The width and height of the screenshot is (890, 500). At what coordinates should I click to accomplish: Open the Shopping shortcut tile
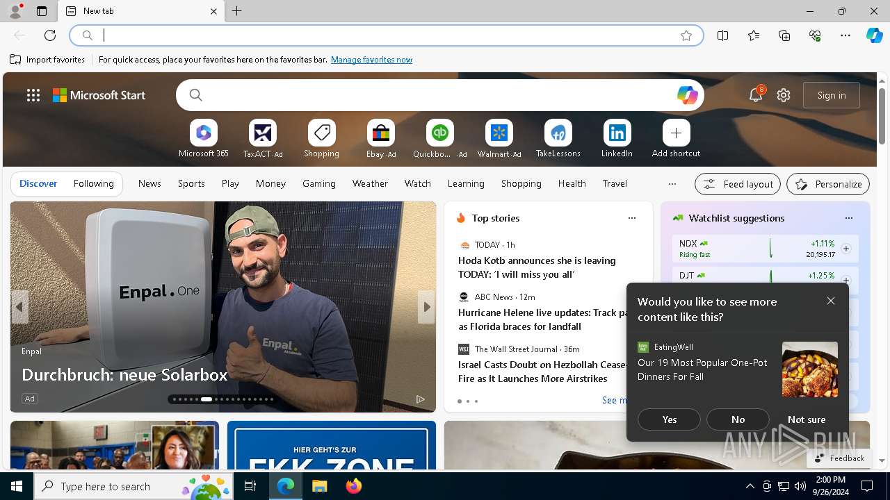point(321,139)
